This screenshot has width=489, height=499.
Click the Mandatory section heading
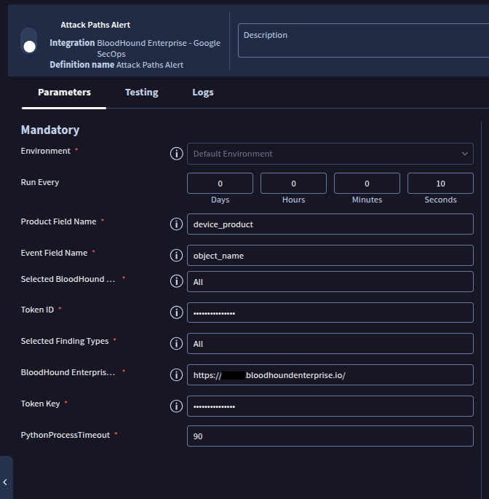click(50, 130)
